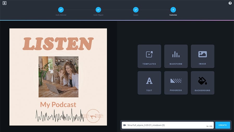
Task: Open the Background paint bucket tool
Action: pos(202,83)
